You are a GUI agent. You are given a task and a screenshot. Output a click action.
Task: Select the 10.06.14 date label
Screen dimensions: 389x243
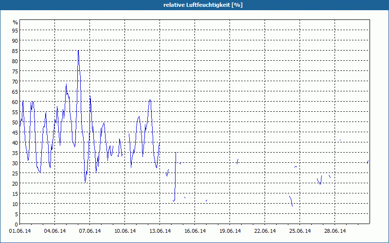pyautogui.click(x=125, y=231)
